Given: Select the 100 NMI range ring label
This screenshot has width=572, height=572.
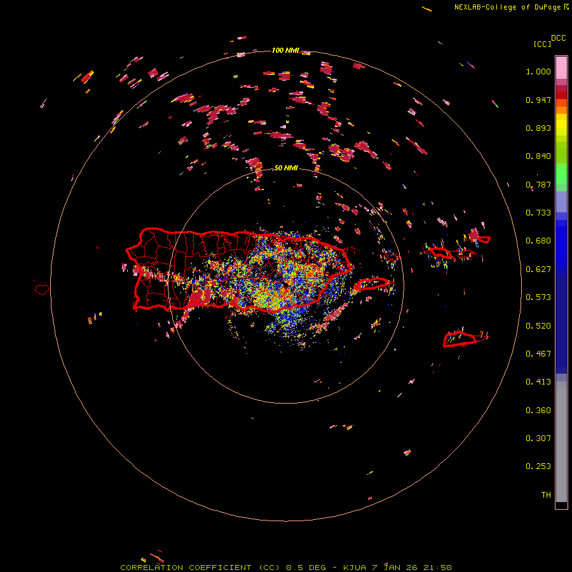Looking at the screenshot, I should pyautogui.click(x=285, y=50).
